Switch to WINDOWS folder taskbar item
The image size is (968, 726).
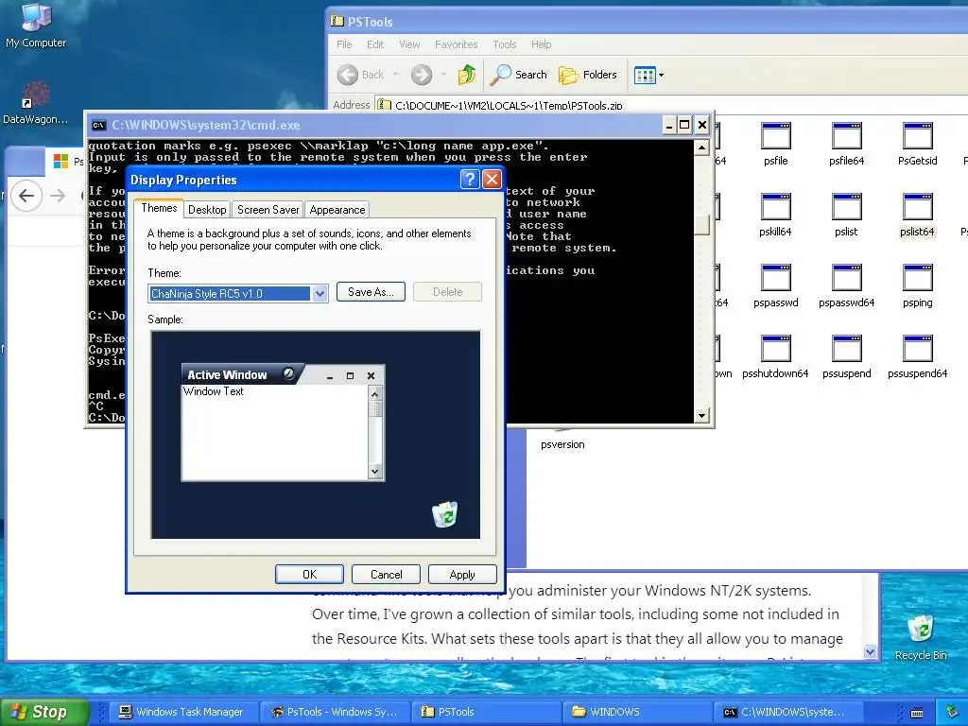[x=639, y=712]
